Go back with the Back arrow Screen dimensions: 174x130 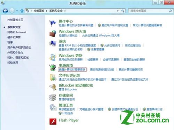click(5, 11)
